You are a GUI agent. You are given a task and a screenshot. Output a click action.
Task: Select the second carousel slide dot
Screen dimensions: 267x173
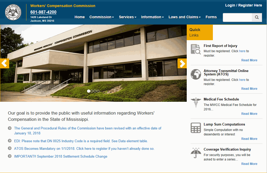[92, 91]
